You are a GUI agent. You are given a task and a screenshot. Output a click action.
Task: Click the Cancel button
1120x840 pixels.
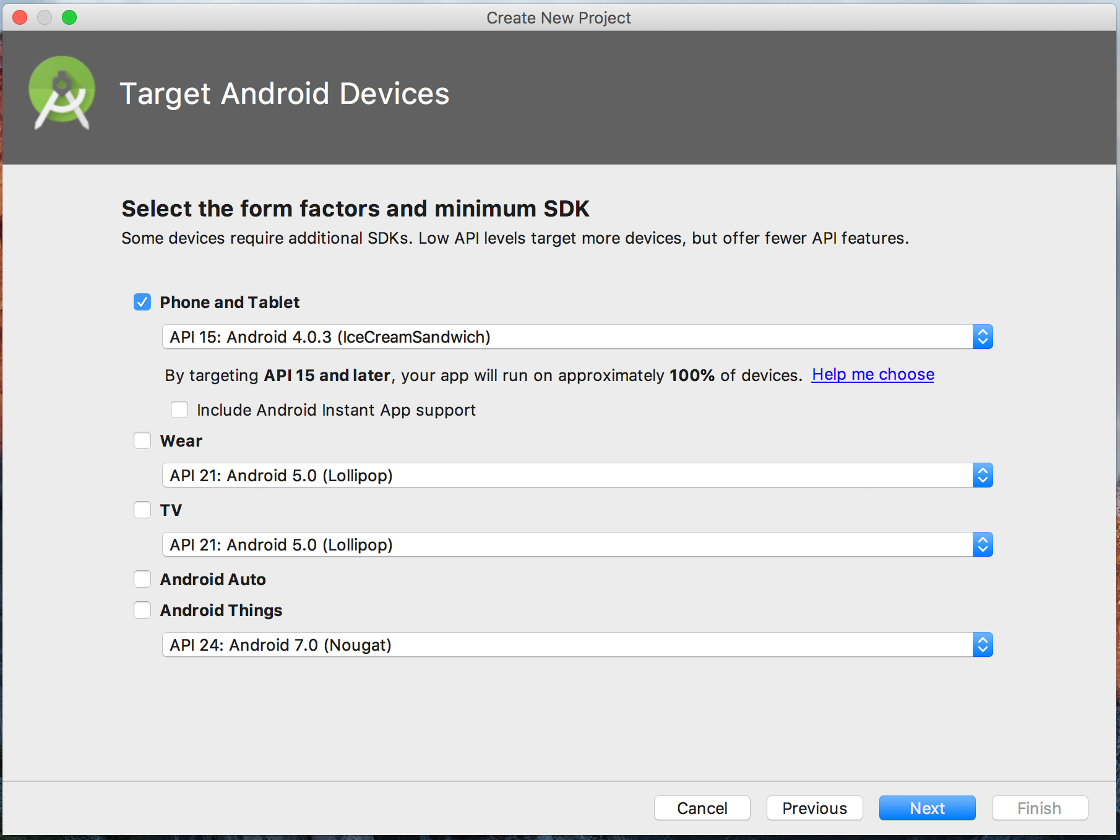click(702, 808)
